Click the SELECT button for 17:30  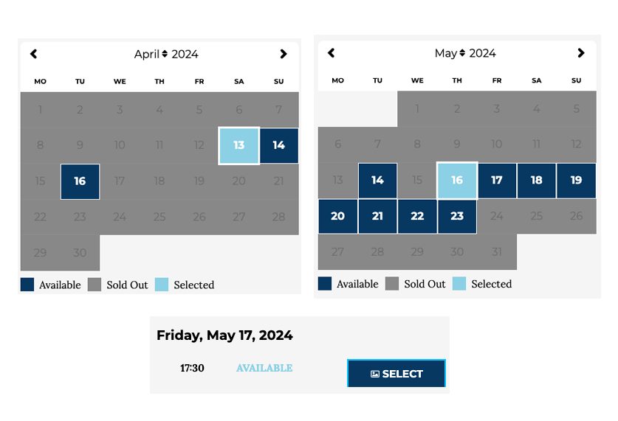(396, 373)
